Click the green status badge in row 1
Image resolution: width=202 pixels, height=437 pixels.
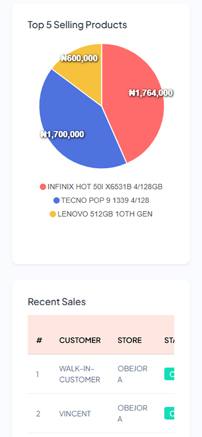[x=169, y=374]
